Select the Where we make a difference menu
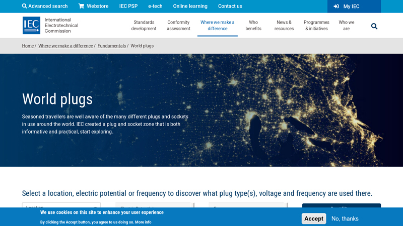403x226 pixels. (217, 26)
